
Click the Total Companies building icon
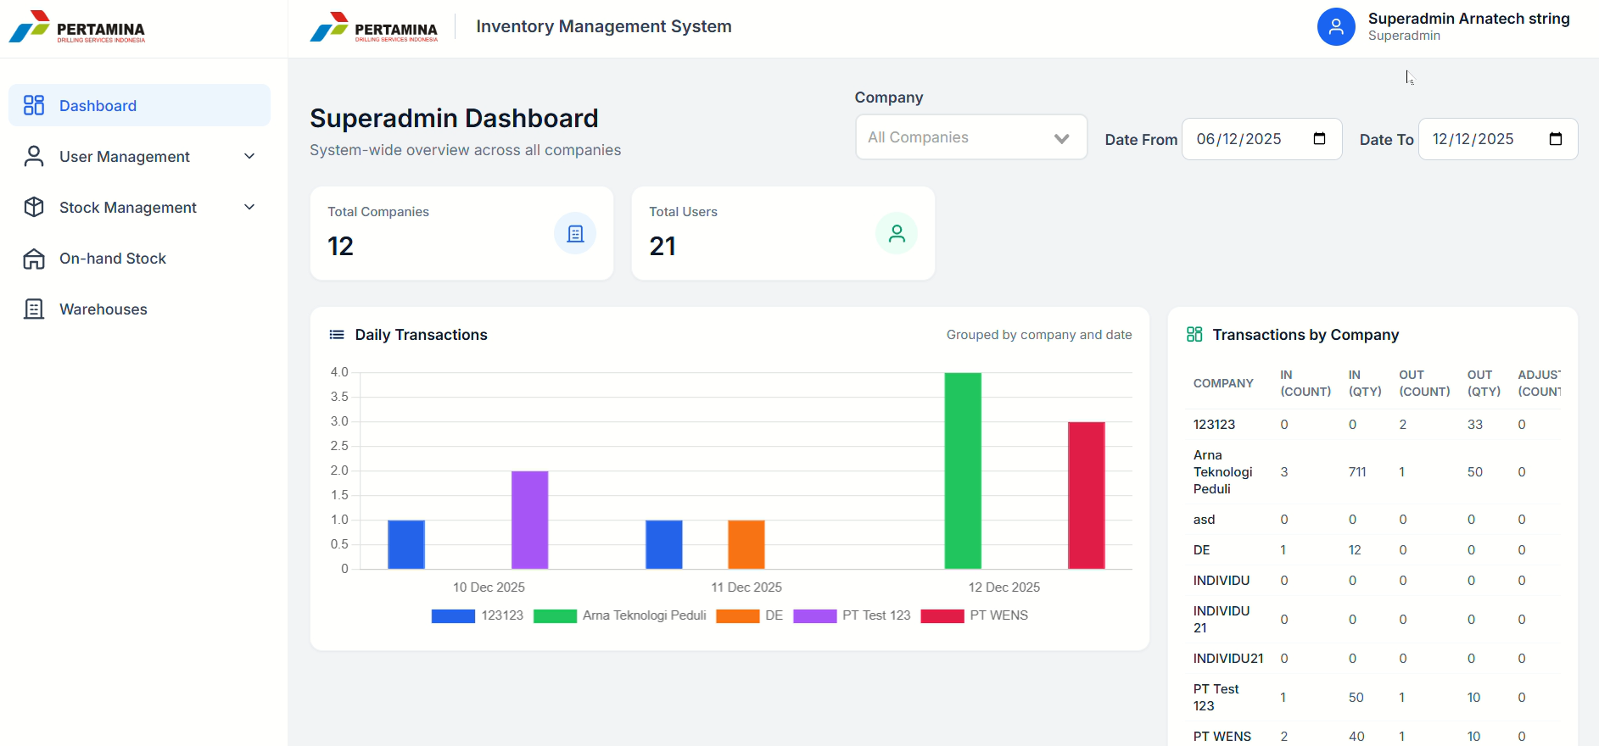pos(575,233)
